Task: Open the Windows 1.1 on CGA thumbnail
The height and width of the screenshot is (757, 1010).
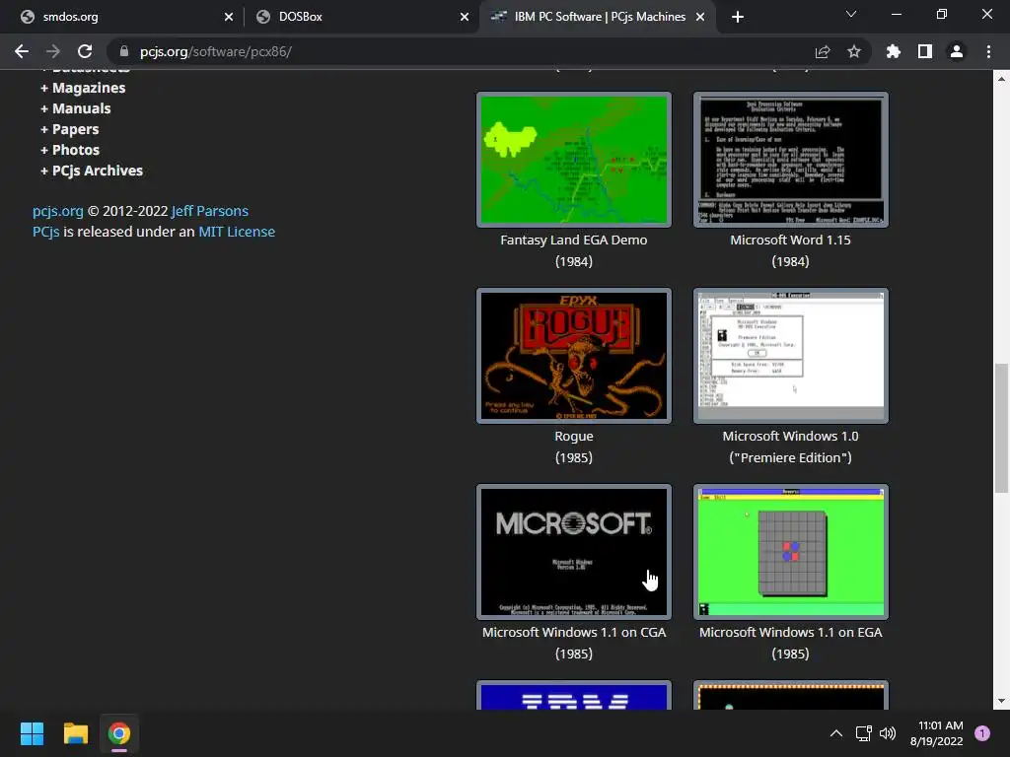Action: (x=574, y=552)
